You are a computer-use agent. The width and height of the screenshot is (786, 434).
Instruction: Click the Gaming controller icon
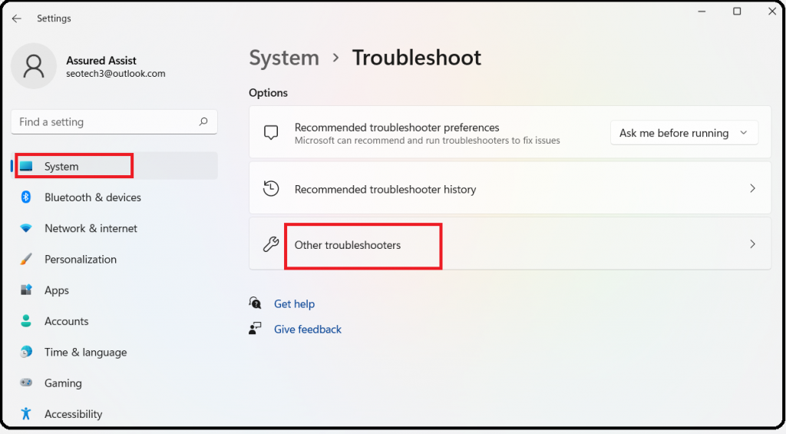click(26, 383)
